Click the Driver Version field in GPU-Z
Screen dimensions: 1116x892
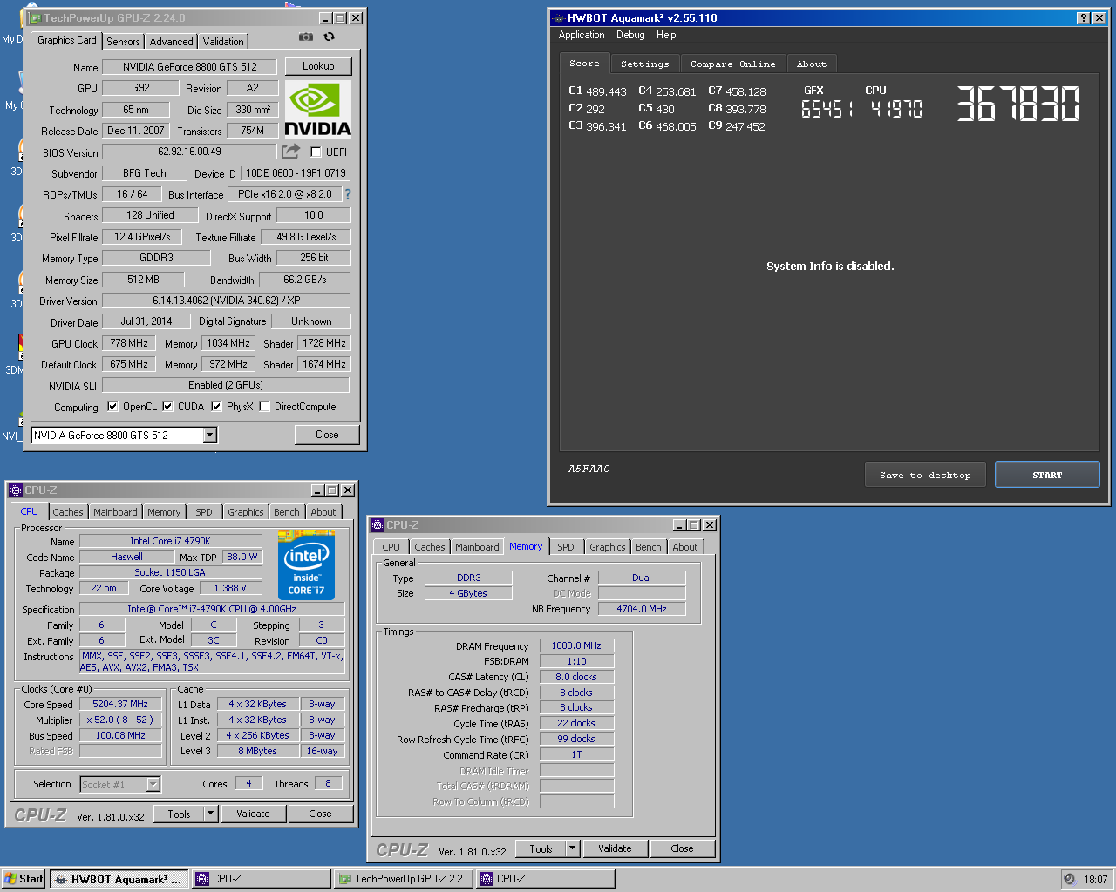pyautogui.click(x=227, y=301)
